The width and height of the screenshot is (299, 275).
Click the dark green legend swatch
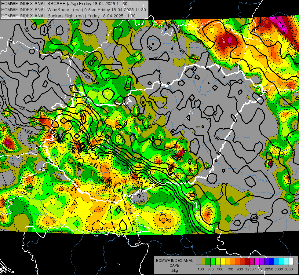point(208,262)
